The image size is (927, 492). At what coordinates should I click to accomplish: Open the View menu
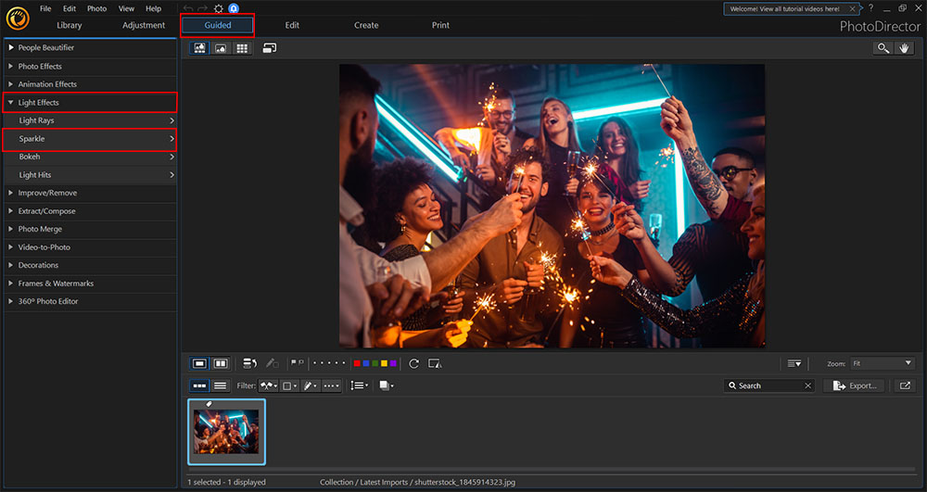pos(126,8)
